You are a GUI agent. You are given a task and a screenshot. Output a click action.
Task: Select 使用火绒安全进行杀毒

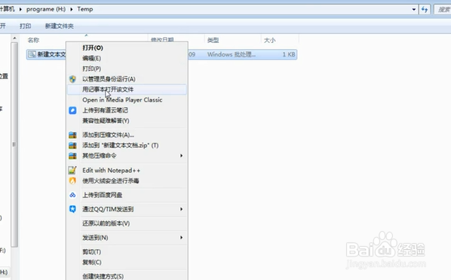(x=127, y=180)
